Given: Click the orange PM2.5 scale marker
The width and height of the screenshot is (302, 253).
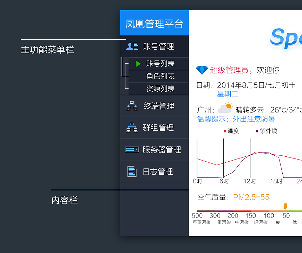Looking at the screenshot, I should pyautogui.click(x=285, y=206).
